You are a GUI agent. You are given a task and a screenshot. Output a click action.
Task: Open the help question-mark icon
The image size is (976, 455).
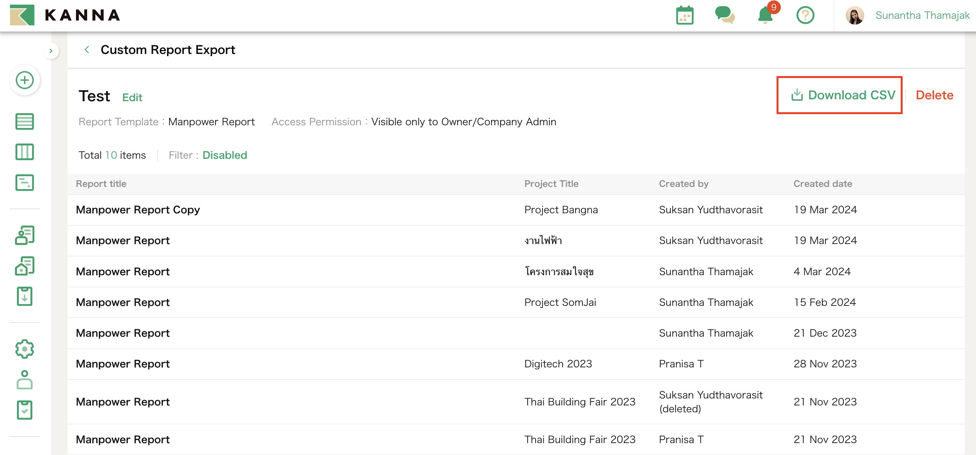[805, 15]
